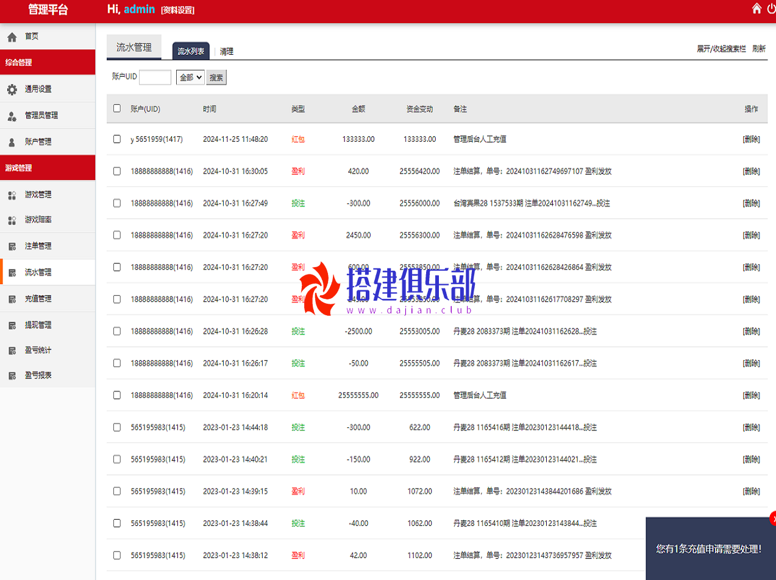
Task: Delete the record with amount 420.00
Action: pyautogui.click(x=751, y=171)
